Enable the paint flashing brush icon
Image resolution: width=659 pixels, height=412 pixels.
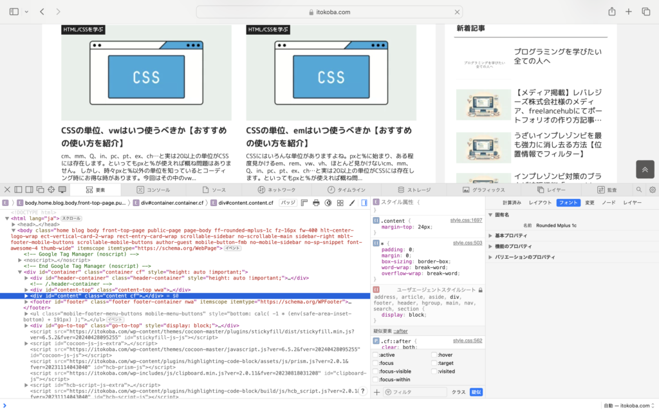click(x=352, y=203)
